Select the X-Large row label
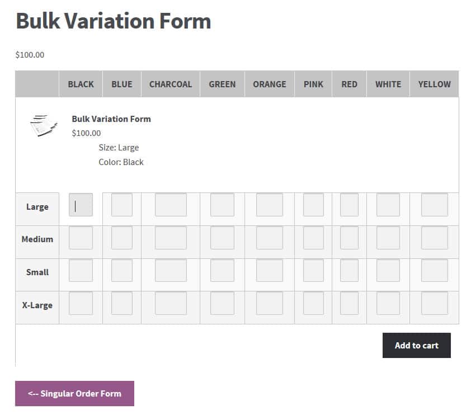Image resolution: width=471 pixels, height=415 pixels. [x=37, y=305]
